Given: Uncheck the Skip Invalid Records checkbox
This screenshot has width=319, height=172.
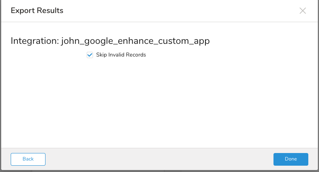Looking at the screenshot, I should (x=90, y=55).
